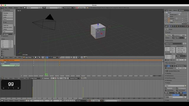The width and height of the screenshot is (189, 106).
Task: Select the Render Layers properties tab icon
Action: [x=171, y=26]
